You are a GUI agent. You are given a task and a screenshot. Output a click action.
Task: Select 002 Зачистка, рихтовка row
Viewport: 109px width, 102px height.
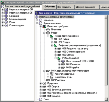(x=59, y=90)
